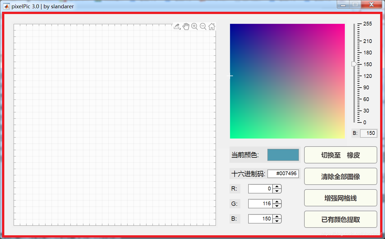This screenshot has height=239, width=385.
Task: Click the B box below the slider
Action: pos(369,133)
